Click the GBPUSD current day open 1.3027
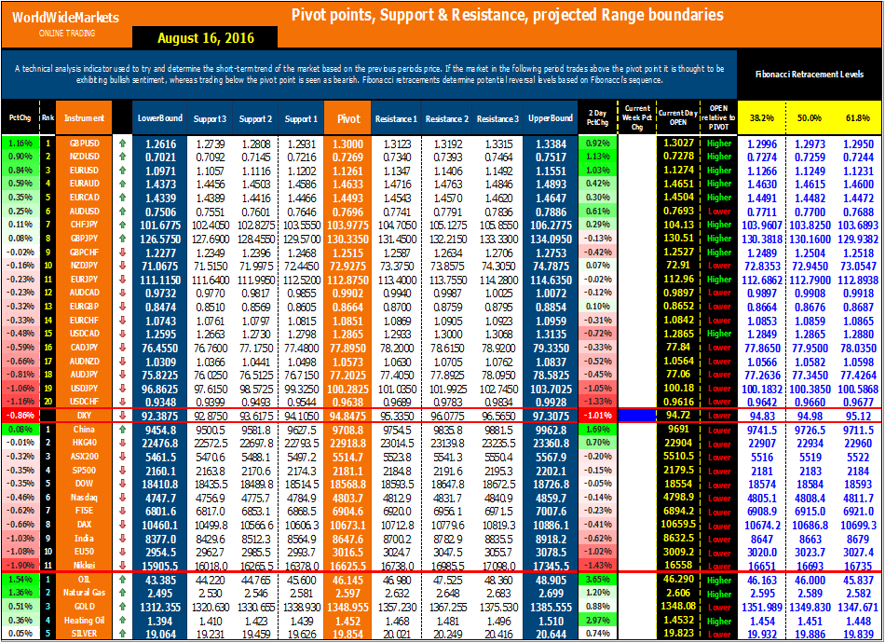Screen dimensions: 885x643 [x=678, y=144]
